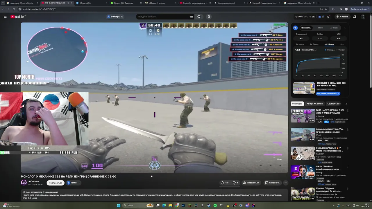Open the vidIQ list icon in header
The width and height of the screenshot is (372, 209).
pos(323,17)
